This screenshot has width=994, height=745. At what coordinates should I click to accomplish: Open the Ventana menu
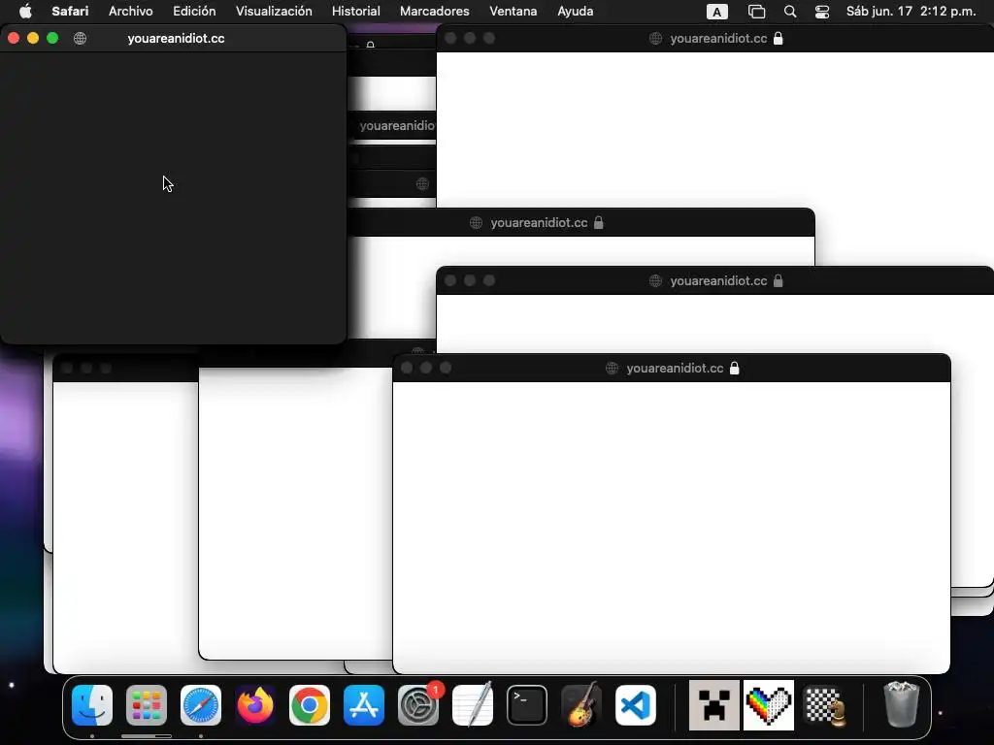[x=513, y=12]
